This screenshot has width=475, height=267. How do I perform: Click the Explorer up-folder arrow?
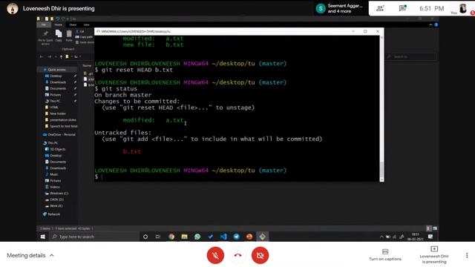61,56
